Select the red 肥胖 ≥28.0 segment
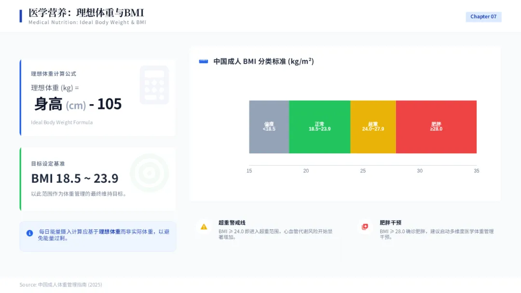The height and width of the screenshot is (293, 521). (436, 127)
